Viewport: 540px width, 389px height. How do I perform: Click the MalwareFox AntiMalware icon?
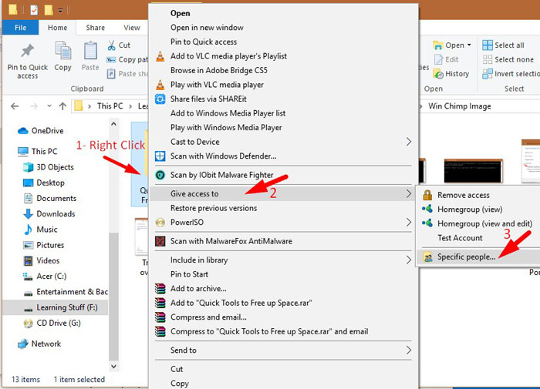(160, 241)
